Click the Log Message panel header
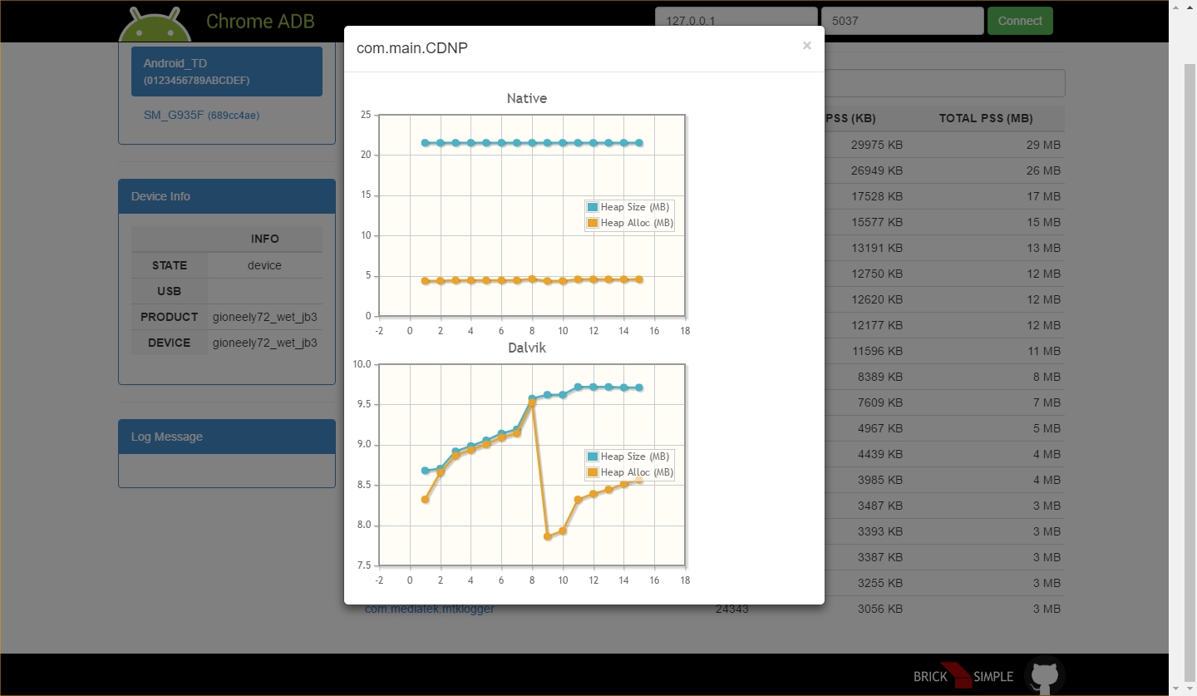The width and height of the screenshot is (1197, 696). (x=226, y=437)
